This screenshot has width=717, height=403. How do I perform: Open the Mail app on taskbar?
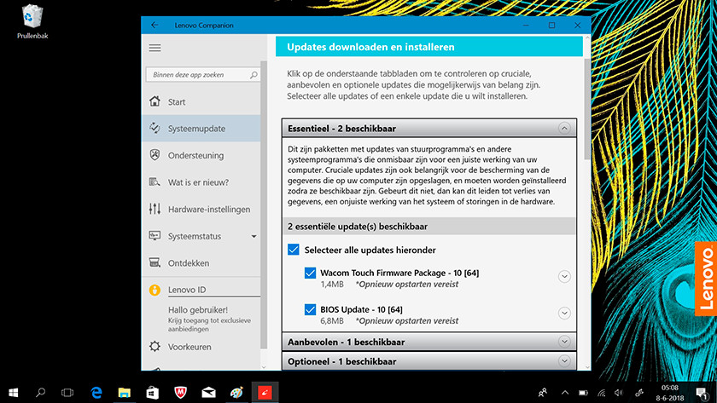click(x=208, y=392)
